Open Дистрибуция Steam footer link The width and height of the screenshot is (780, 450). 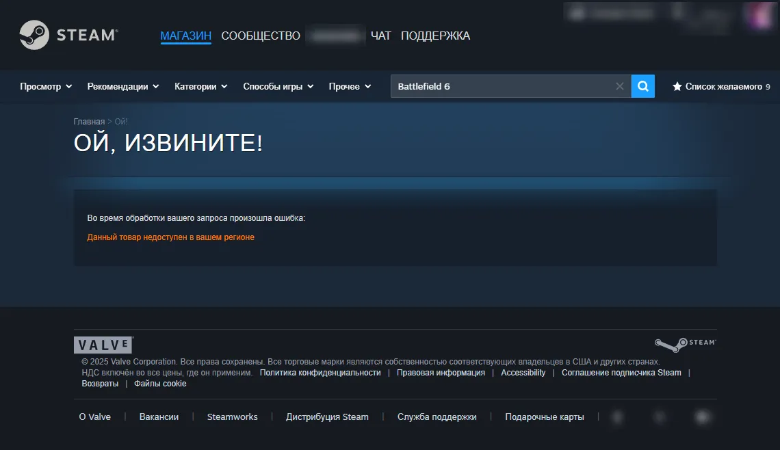pyautogui.click(x=327, y=416)
